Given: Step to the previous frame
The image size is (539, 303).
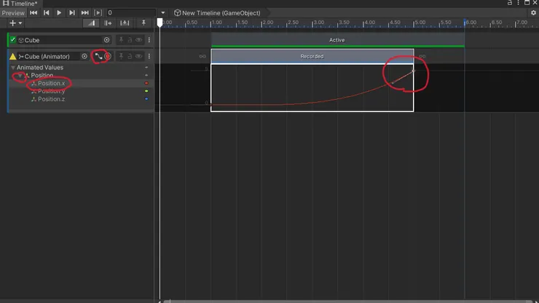Looking at the screenshot, I should click(46, 12).
